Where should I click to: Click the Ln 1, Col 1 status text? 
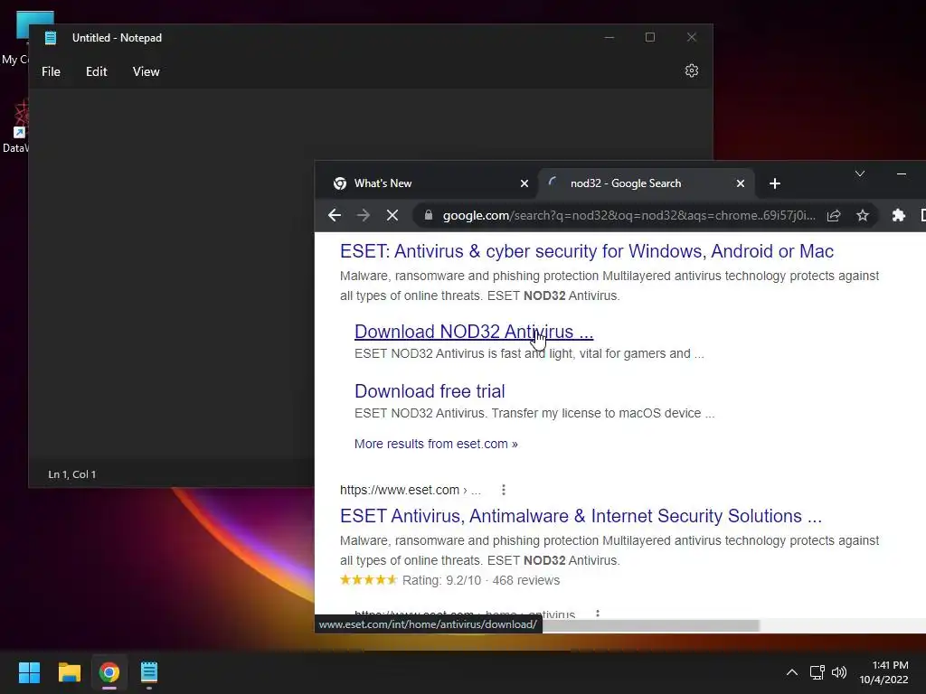coord(72,474)
